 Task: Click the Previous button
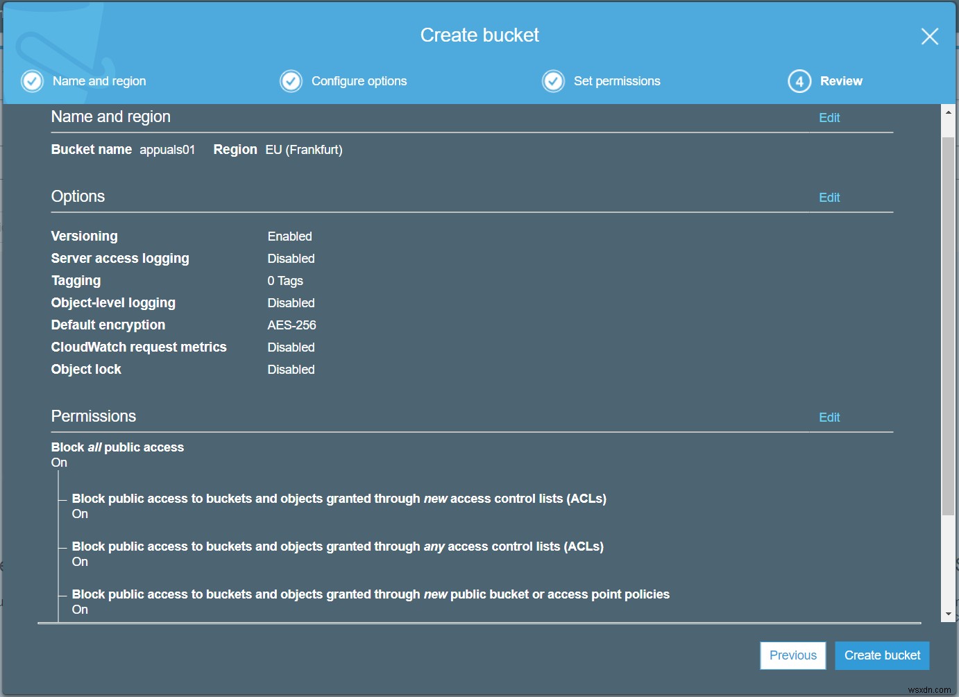click(792, 655)
